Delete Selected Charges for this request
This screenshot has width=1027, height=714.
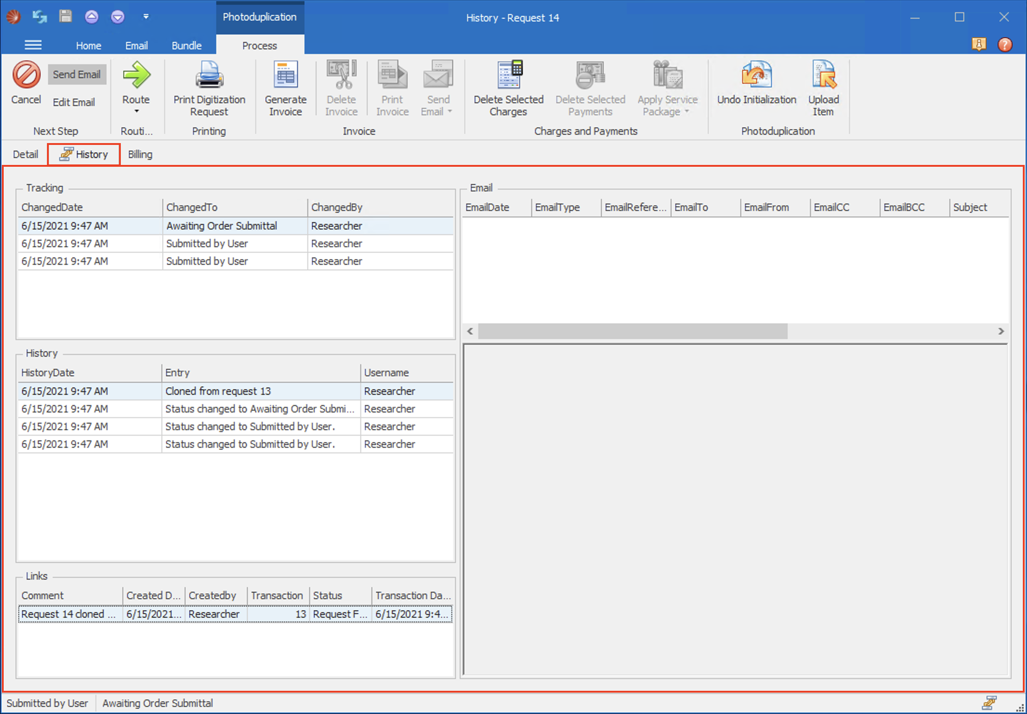click(x=508, y=86)
